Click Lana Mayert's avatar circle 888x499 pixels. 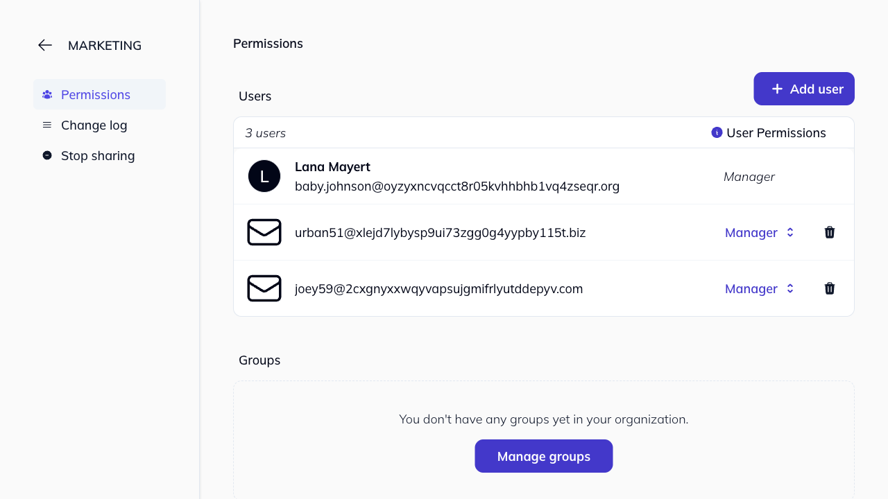pyautogui.click(x=264, y=176)
